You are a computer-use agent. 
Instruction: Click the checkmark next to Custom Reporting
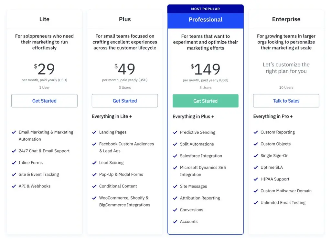[x=256, y=132]
